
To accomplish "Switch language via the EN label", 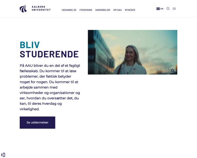I will click(162, 9).
